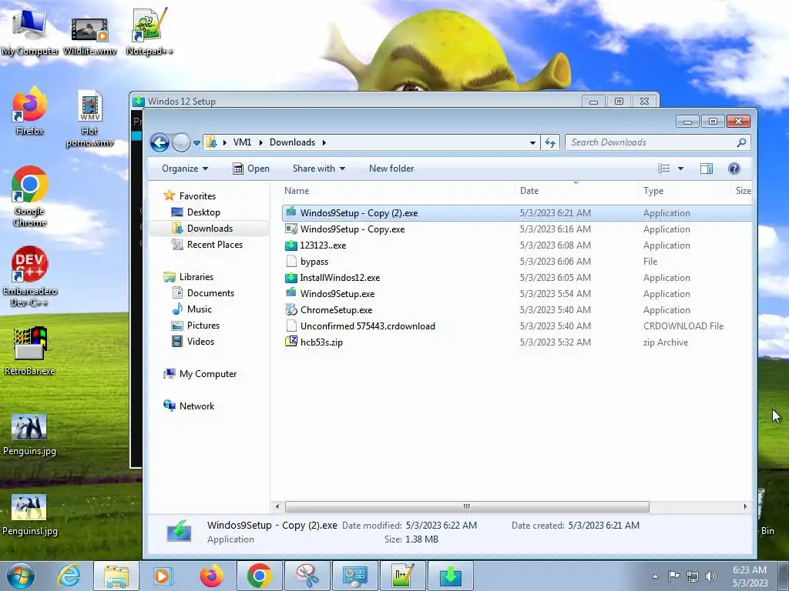789x591 pixels.
Task: Open the Windows Start button
Action: point(21,576)
